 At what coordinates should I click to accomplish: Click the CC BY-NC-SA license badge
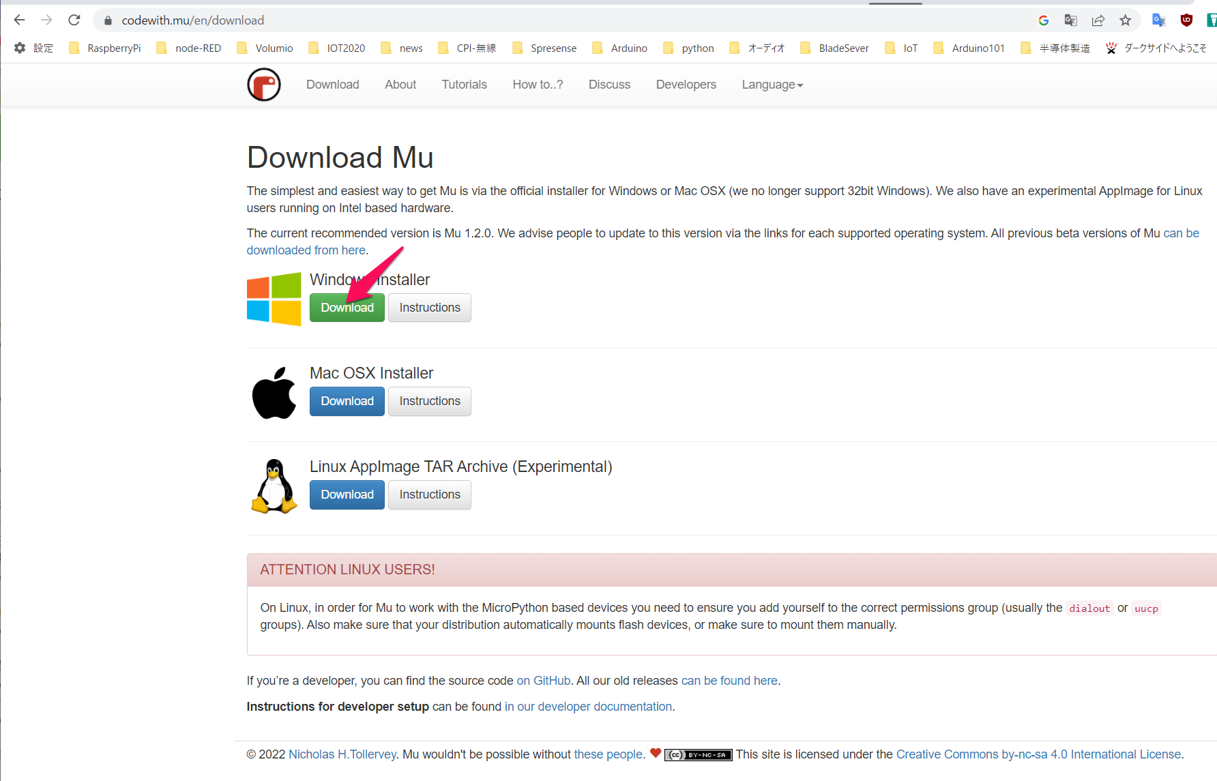coord(699,755)
